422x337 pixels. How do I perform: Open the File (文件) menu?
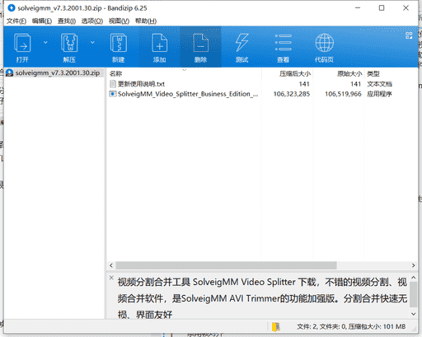(x=16, y=21)
